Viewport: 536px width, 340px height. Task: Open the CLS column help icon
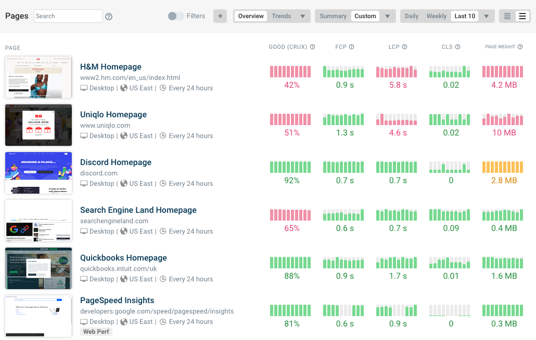[458, 47]
